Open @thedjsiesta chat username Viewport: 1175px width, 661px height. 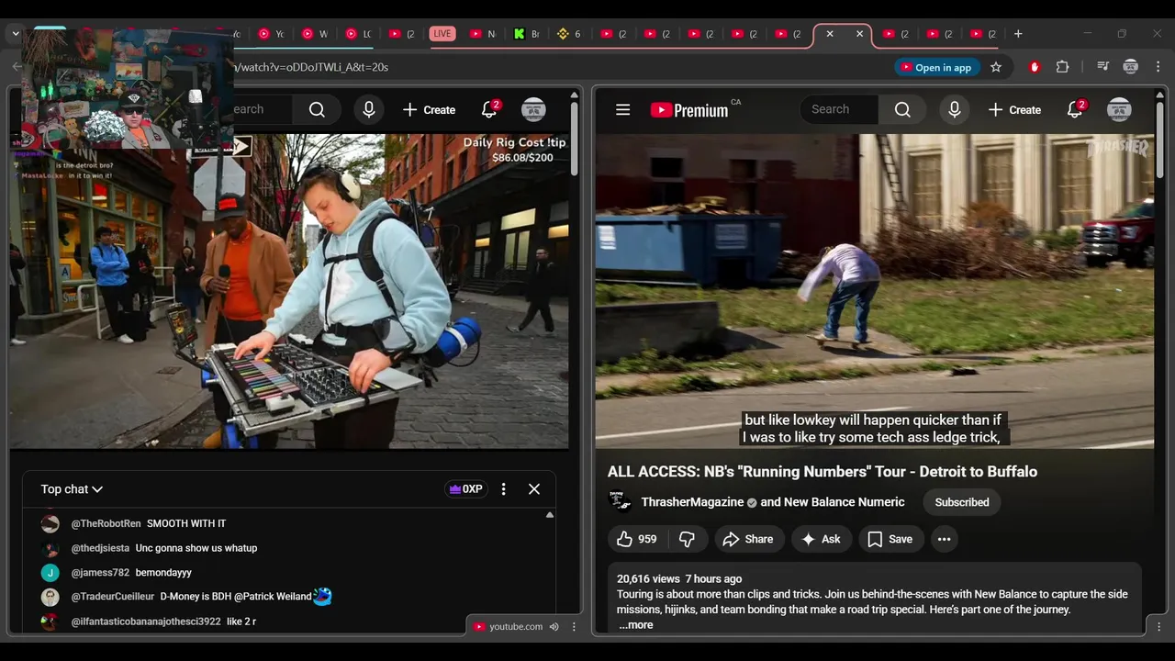tap(101, 548)
